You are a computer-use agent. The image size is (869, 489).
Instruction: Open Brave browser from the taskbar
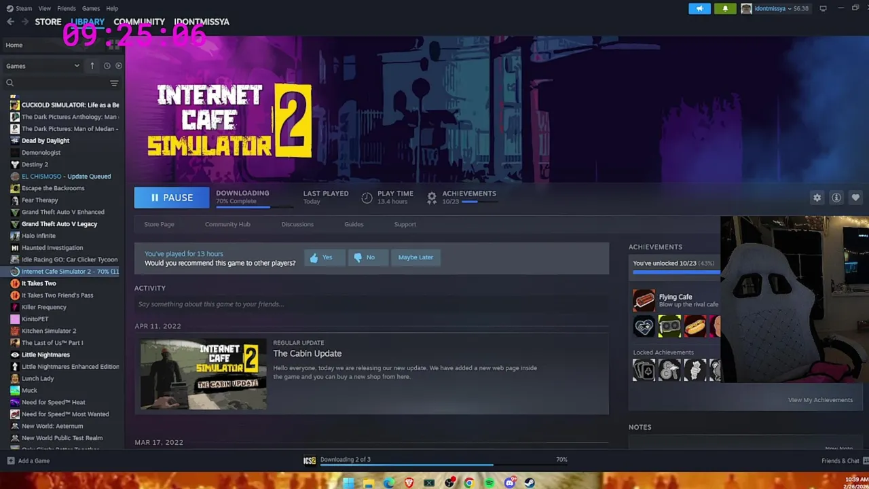409,483
